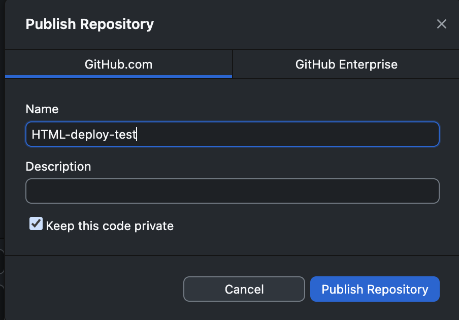Confirm publishing with Publish Repository button
The width and height of the screenshot is (459, 320).
coord(375,290)
